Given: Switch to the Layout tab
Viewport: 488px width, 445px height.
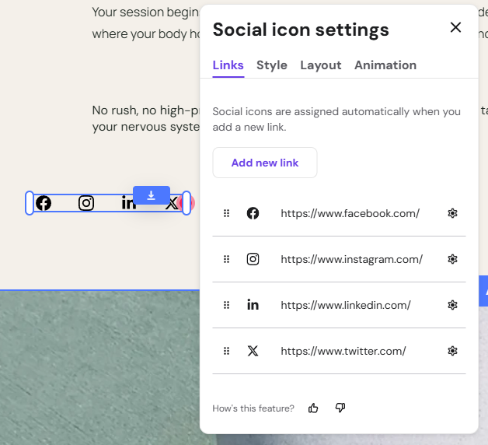Looking at the screenshot, I should [x=321, y=65].
